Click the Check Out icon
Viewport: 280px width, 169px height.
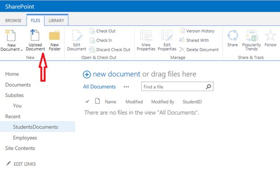92,31
